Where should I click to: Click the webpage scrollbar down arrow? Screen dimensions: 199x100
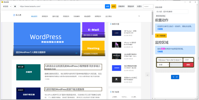click(x=152, y=98)
